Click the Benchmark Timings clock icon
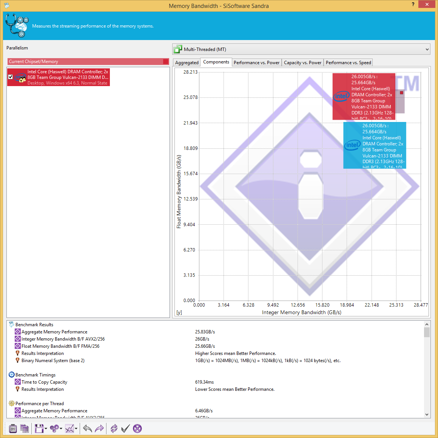The height and width of the screenshot is (438, 438). (11, 375)
